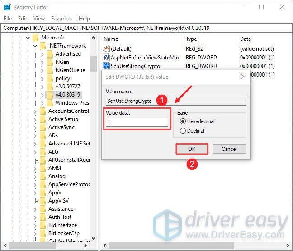Click the Registry Editor app icon in title bar
293x251 pixels.
point(7,7)
